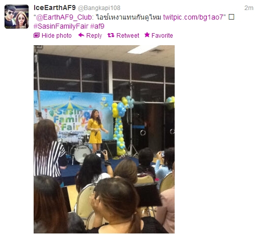Click the Reply text link
258x238 pixels.
94,36
